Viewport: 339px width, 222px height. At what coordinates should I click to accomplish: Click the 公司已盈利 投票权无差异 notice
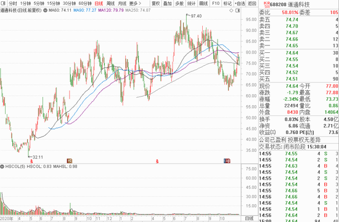pos(290,140)
